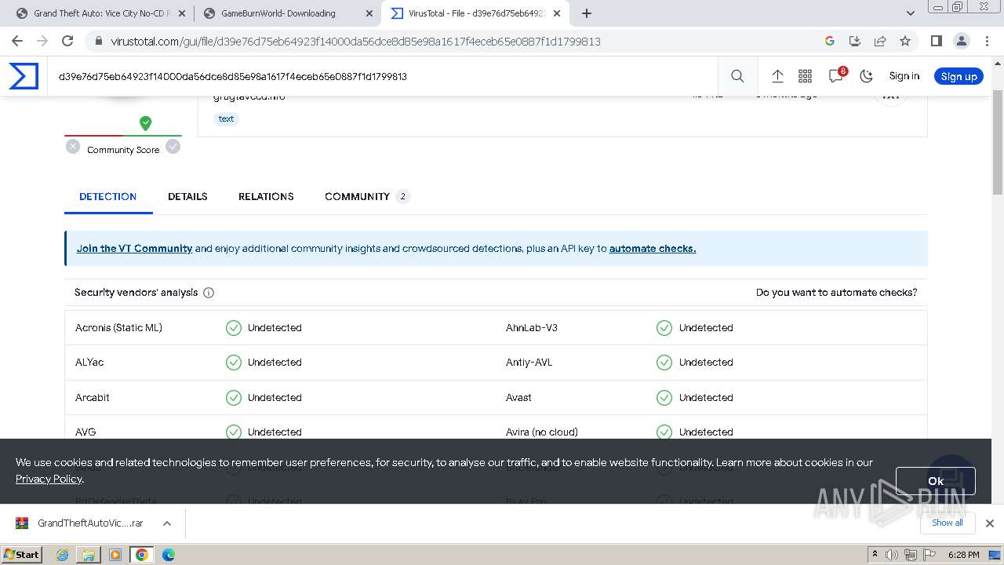Click the share page icon in address bar
This screenshot has height=565, width=1004.
(880, 41)
